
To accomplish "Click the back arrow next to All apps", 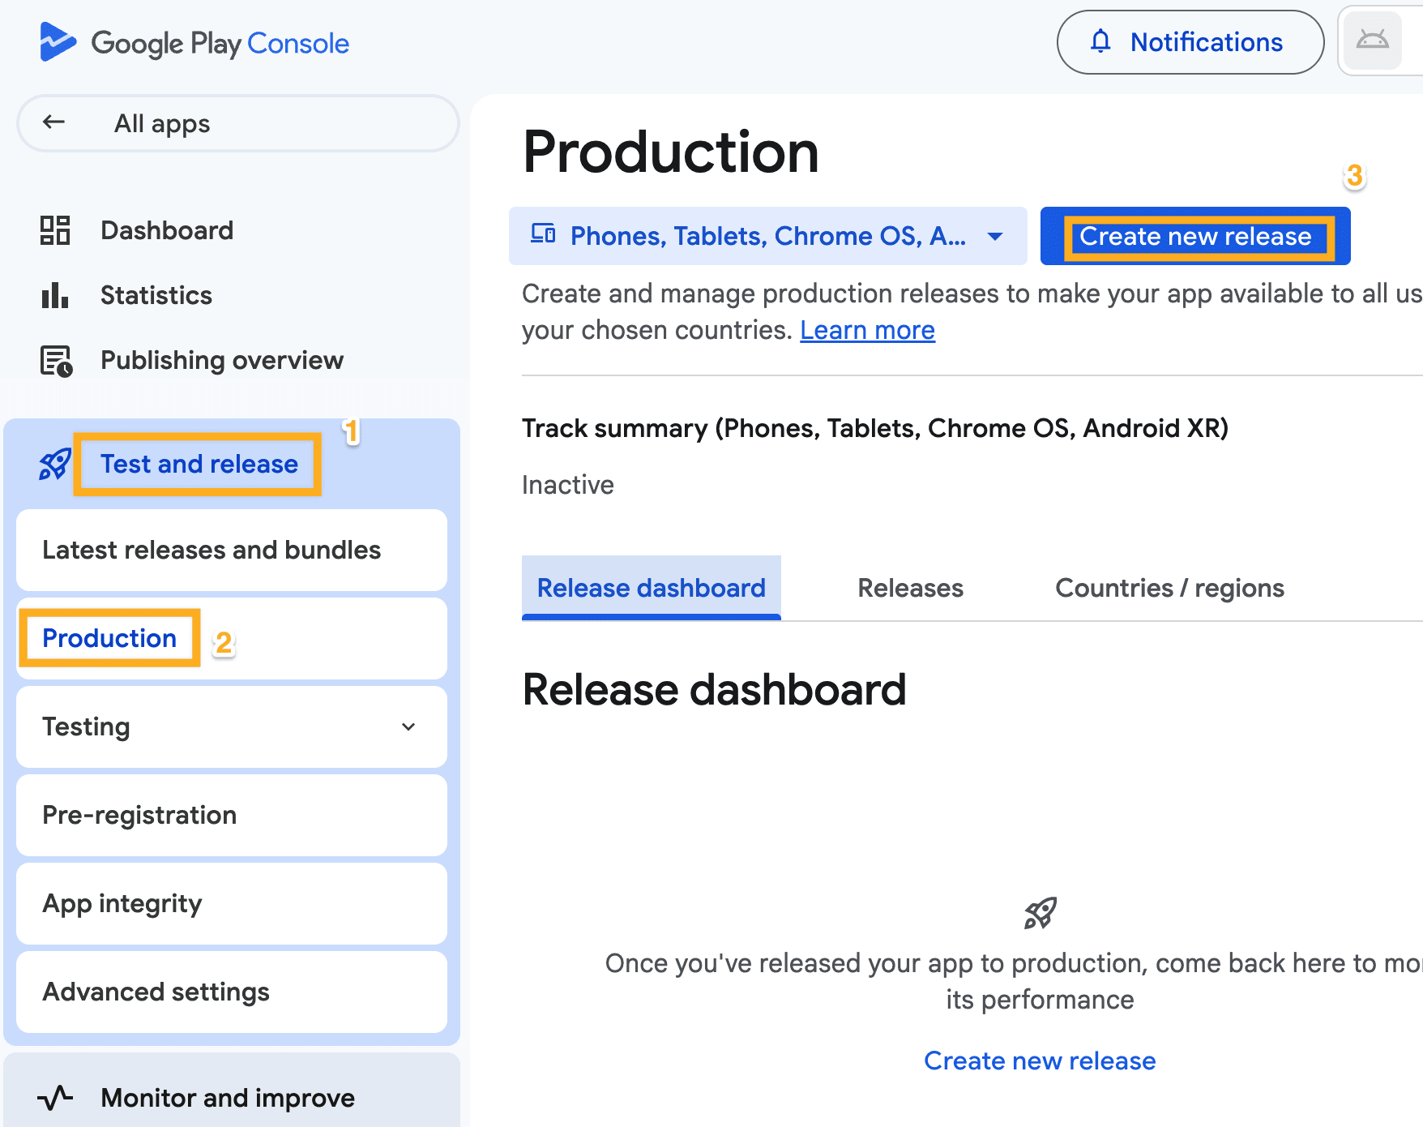I will [53, 122].
